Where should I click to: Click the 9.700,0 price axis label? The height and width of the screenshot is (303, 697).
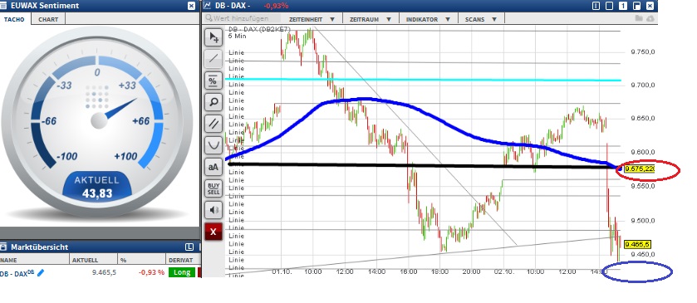coord(642,85)
